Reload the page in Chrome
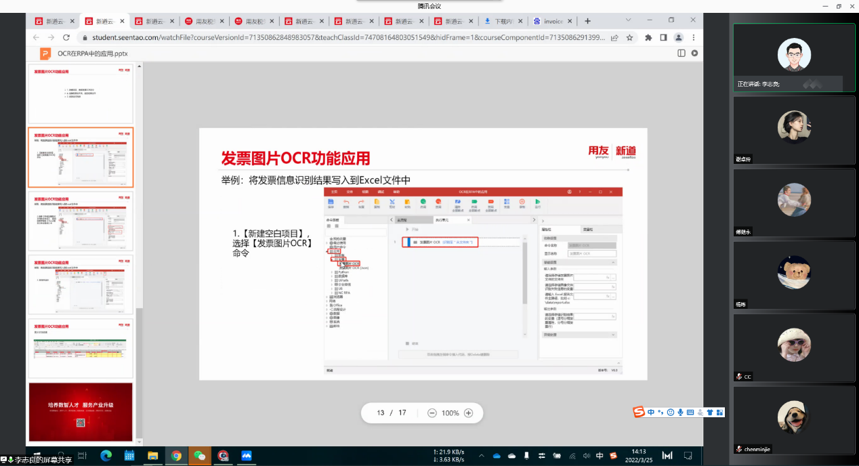This screenshot has width=859, height=466. point(66,37)
